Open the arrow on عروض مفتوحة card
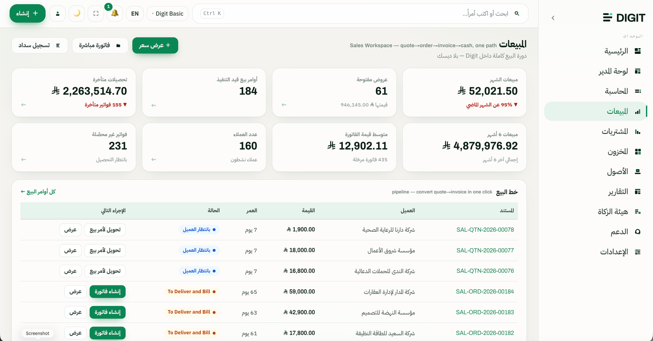Image resolution: width=653 pixels, height=341 pixels. 284,105
